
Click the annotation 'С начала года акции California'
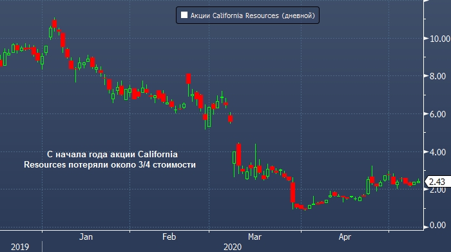(112, 155)
